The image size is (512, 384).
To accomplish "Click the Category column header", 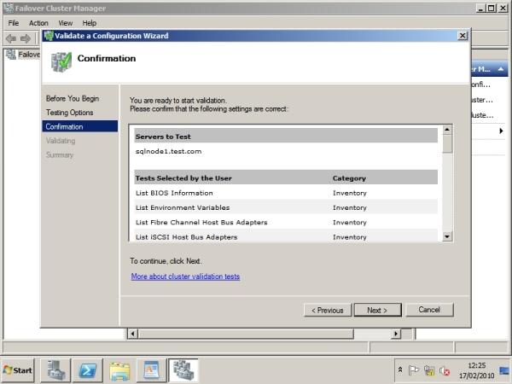I will (349, 178).
